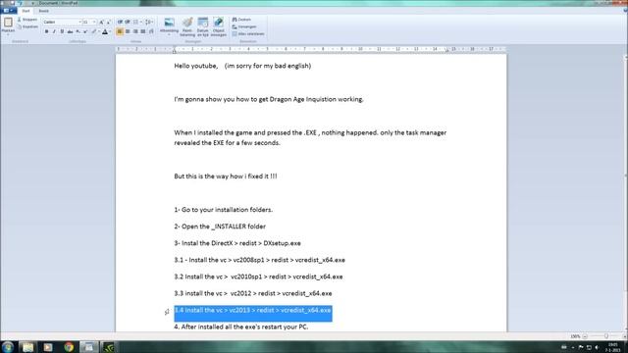This screenshot has width=628, height=353.
Task: Insert a Paint drawing (Paint-tekening)
Action: (x=187, y=27)
